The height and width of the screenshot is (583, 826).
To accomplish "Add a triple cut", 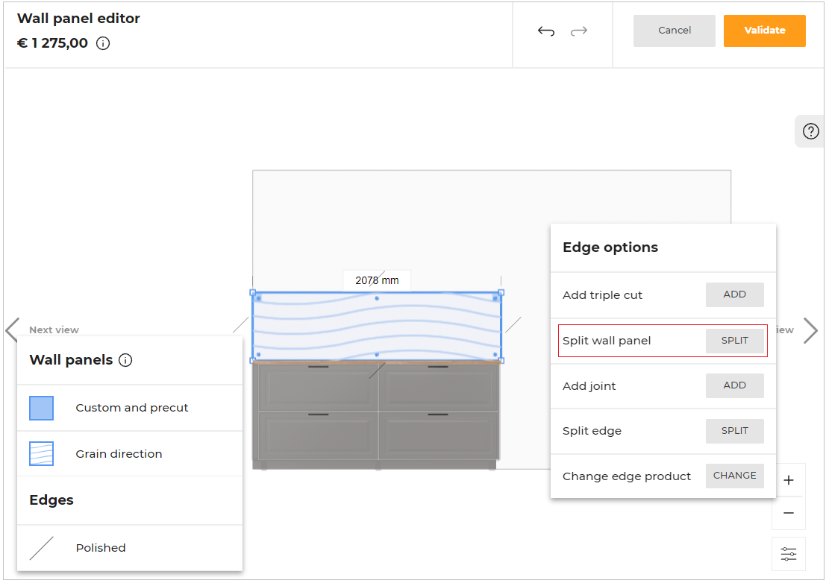I will (734, 294).
